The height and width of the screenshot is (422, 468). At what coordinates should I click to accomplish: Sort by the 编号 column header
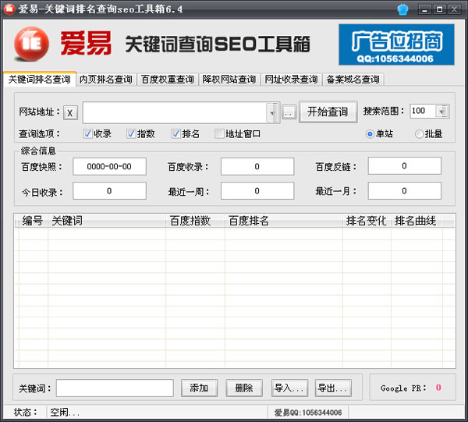(x=32, y=221)
